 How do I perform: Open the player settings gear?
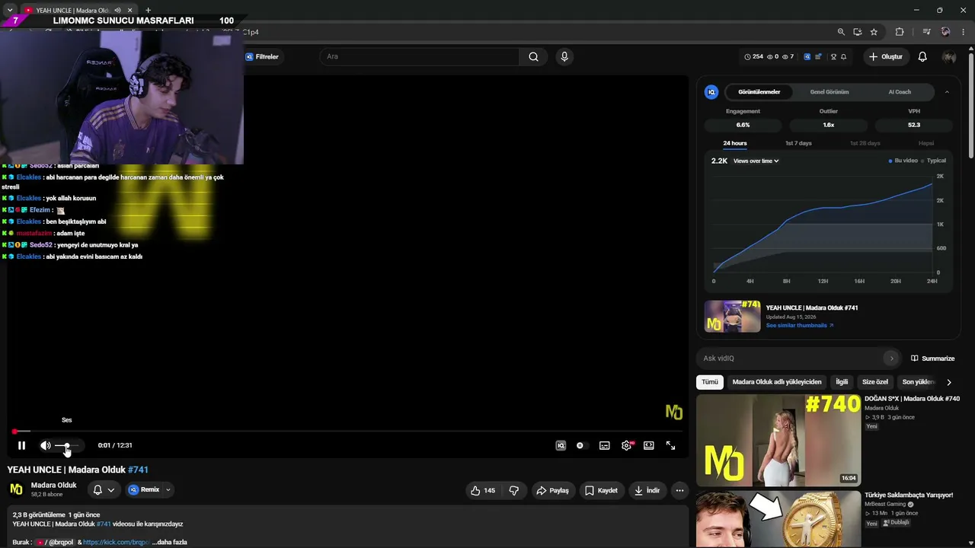(626, 445)
